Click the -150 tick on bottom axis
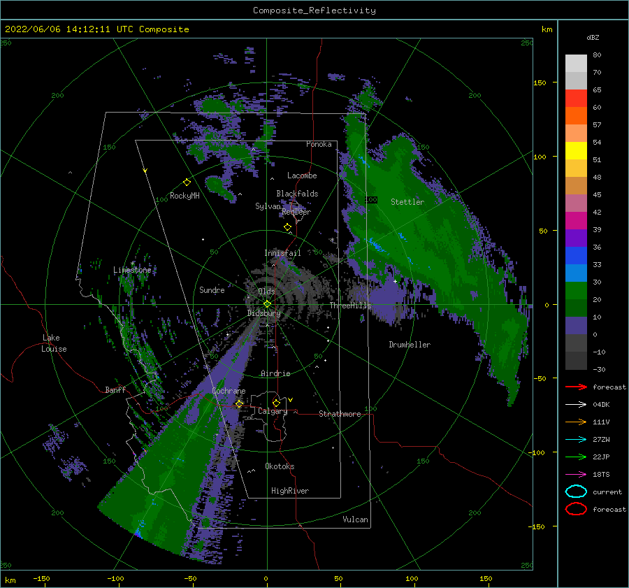The height and width of the screenshot is (588, 629). pos(41,578)
